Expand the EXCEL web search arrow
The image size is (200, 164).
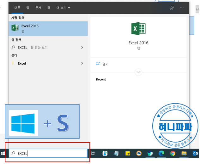pos(82,48)
